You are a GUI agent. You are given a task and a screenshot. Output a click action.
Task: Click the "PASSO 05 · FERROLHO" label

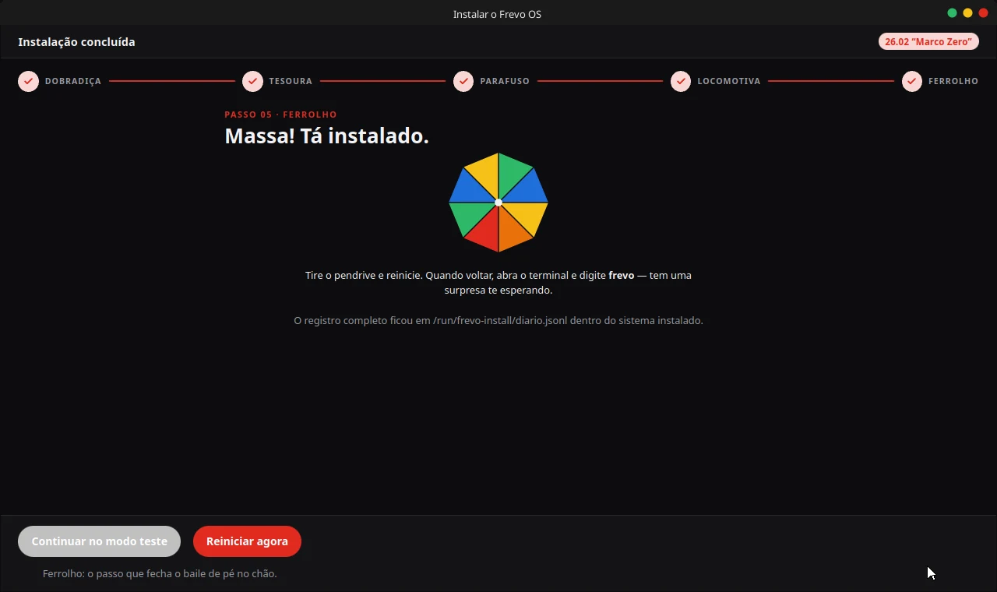point(280,115)
